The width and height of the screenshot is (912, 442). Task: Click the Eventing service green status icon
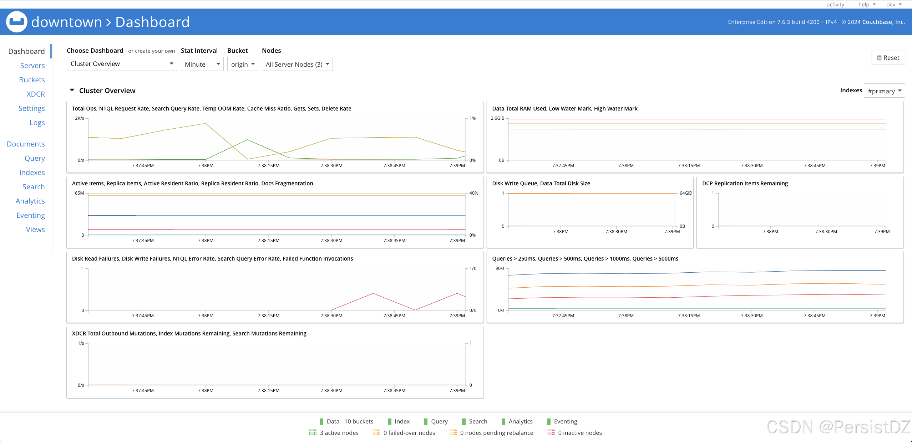click(x=549, y=421)
